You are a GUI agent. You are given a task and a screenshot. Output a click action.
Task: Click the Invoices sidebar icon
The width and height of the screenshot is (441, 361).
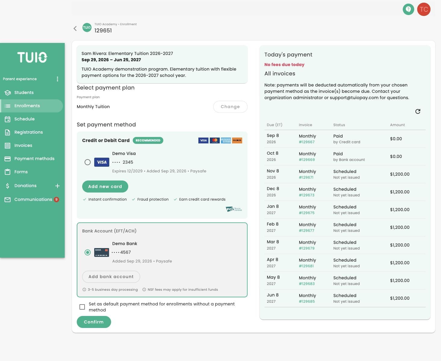point(8,146)
